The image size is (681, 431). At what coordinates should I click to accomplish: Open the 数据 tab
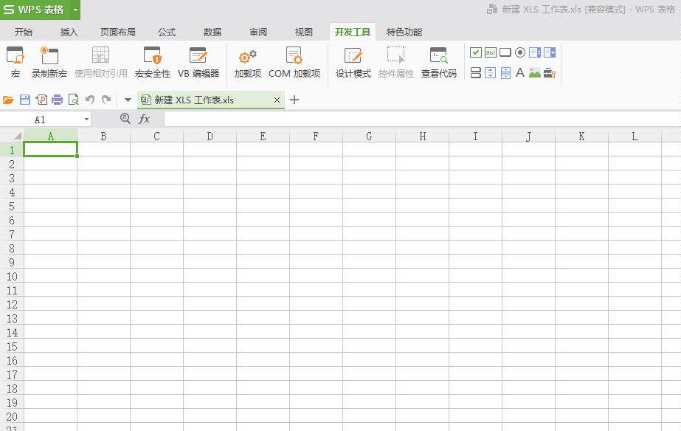click(x=212, y=32)
